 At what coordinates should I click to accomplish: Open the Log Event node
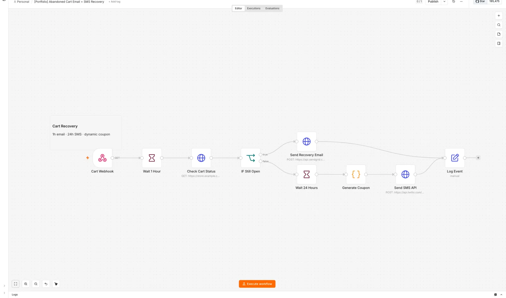[x=455, y=158]
